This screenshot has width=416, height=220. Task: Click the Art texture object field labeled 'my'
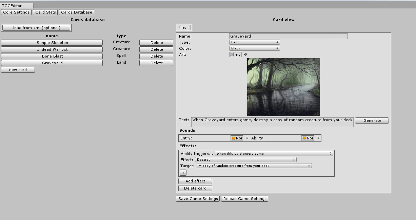235,54
